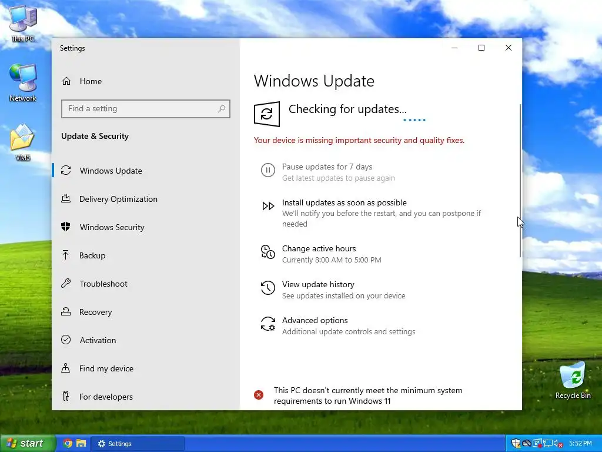Click the 5:52 PM taskbar clock
This screenshot has height=452, width=602.
pyautogui.click(x=580, y=444)
